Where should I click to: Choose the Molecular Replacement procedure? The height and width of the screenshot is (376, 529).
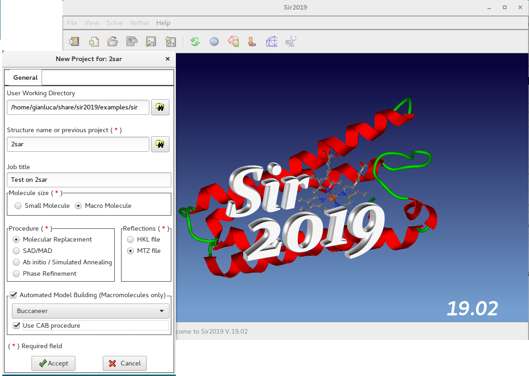click(x=52, y=239)
